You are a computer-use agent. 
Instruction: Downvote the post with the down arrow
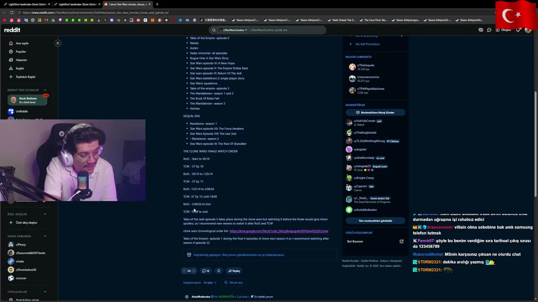pyautogui.click(x=194, y=271)
